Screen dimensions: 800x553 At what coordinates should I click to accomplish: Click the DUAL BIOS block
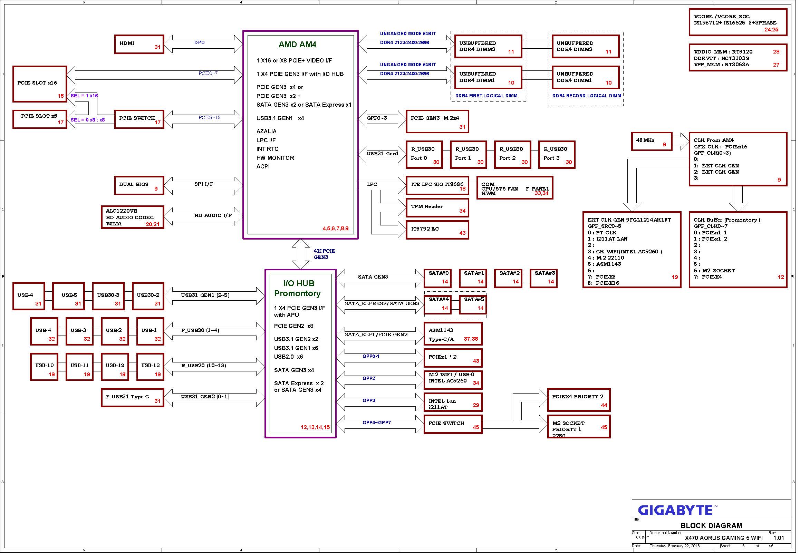click(x=139, y=186)
